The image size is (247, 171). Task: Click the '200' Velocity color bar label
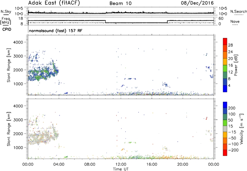(x=232, y=108)
